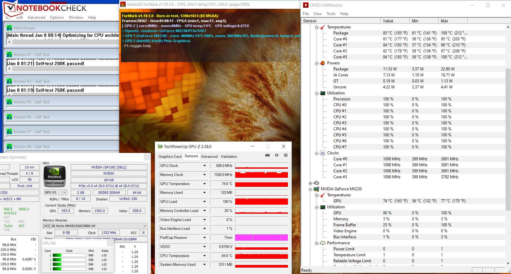This screenshot has width=511, height=274.
Task: Click the MX230 Temperatures thermometer icon
Action: [x=323, y=195]
